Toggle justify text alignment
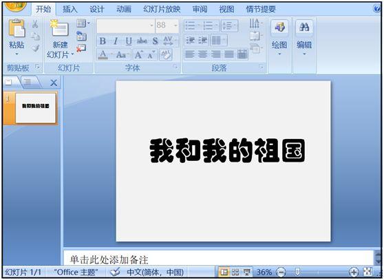 tap(229, 54)
